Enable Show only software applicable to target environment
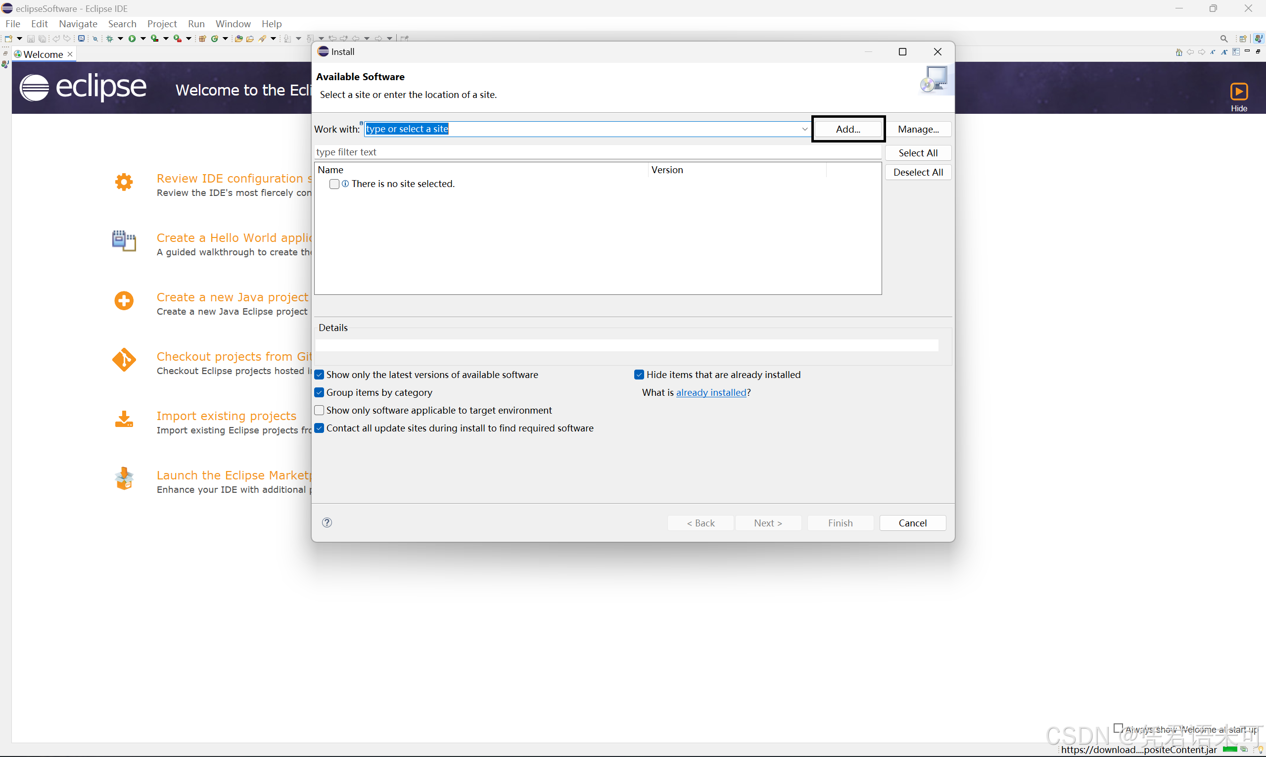Image resolution: width=1266 pixels, height=757 pixels. pos(319,410)
